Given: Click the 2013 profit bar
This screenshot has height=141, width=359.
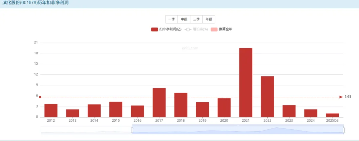Looking at the screenshot, I should coord(72,113).
